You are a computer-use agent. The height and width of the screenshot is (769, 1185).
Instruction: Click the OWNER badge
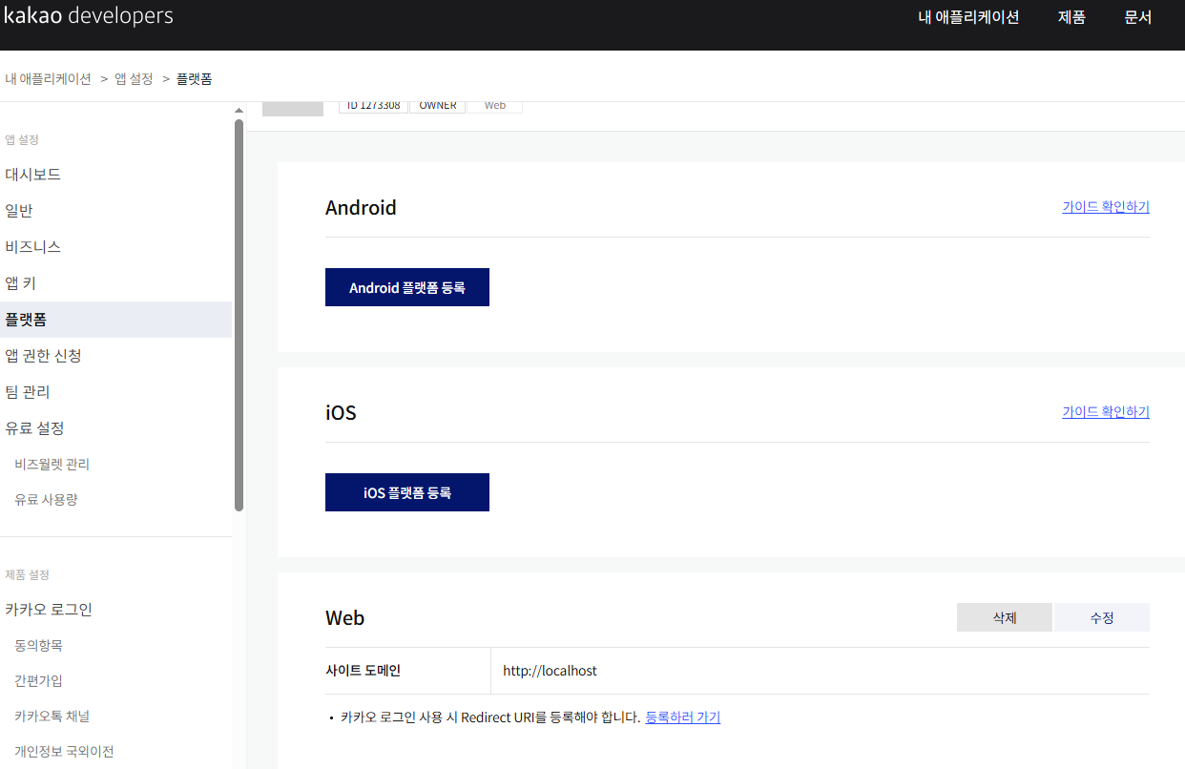click(438, 106)
